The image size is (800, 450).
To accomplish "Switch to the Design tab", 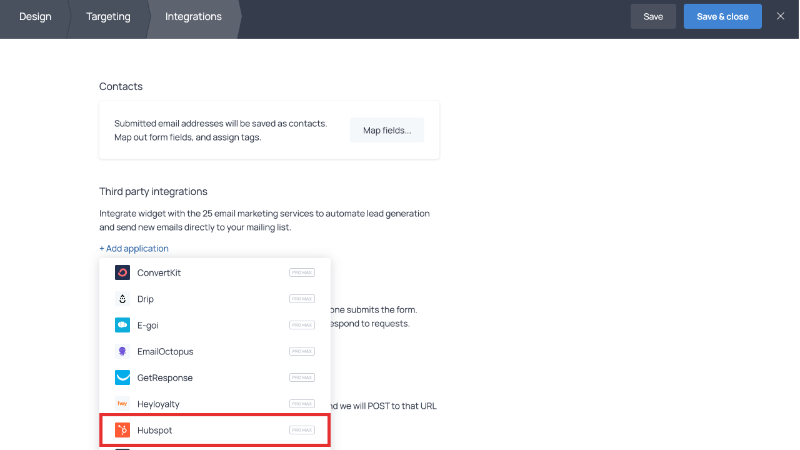I will click(35, 17).
